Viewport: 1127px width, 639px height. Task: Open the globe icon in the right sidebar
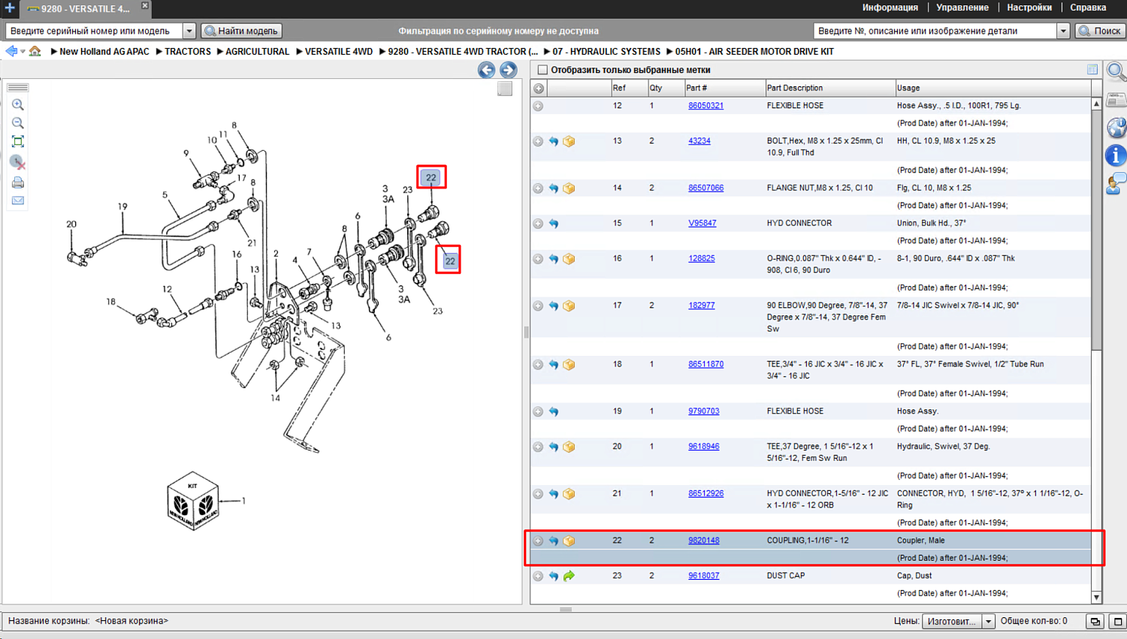1116,128
